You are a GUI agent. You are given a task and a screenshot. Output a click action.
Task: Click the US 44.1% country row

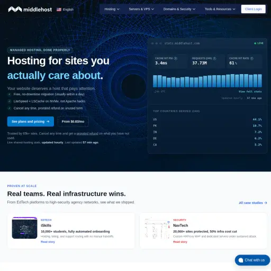tap(207, 120)
